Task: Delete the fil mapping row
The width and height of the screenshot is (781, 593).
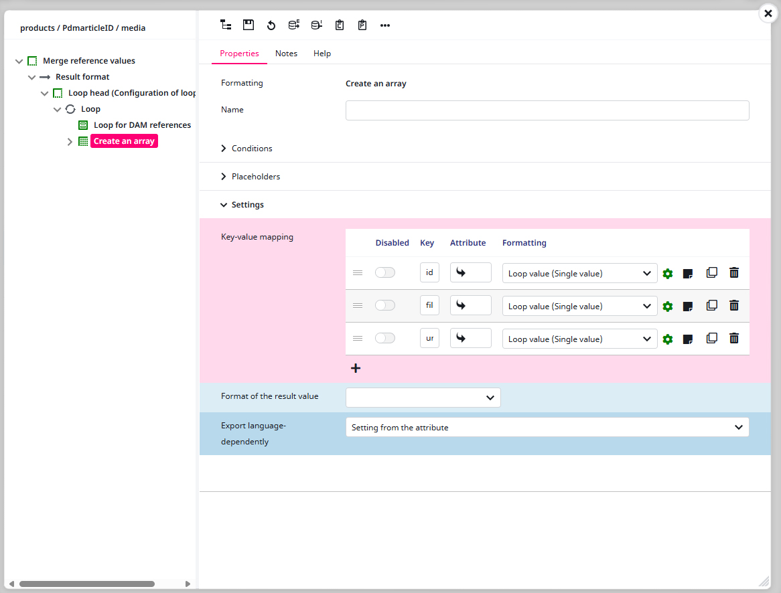Action: pos(734,305)
